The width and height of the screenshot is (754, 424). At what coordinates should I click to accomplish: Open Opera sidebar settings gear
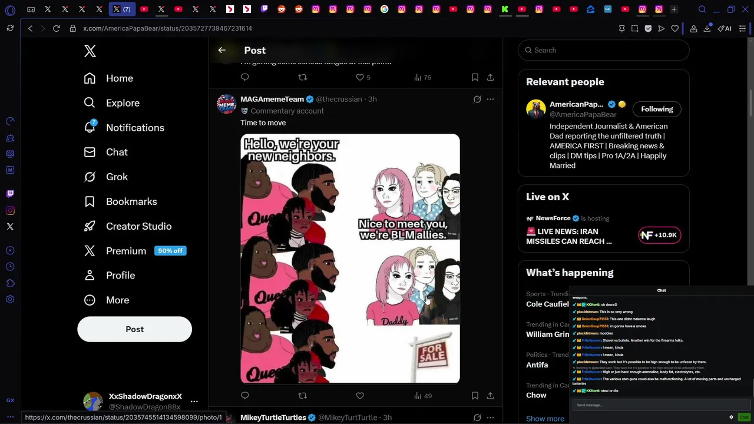[x=10, y=299]
